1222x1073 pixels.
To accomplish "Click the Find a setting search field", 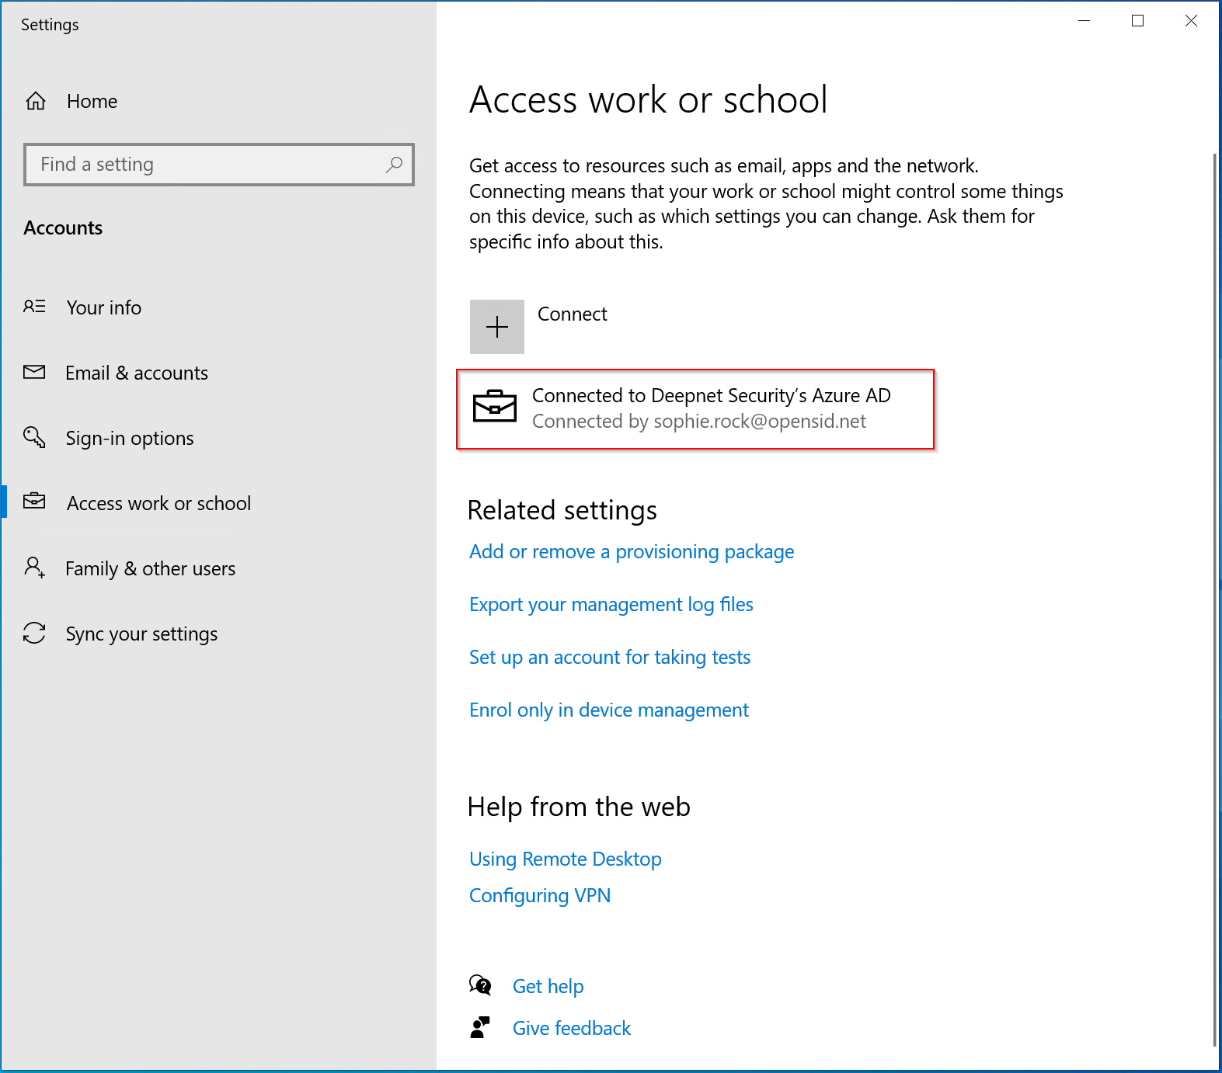I will click(x=210, y=165).
